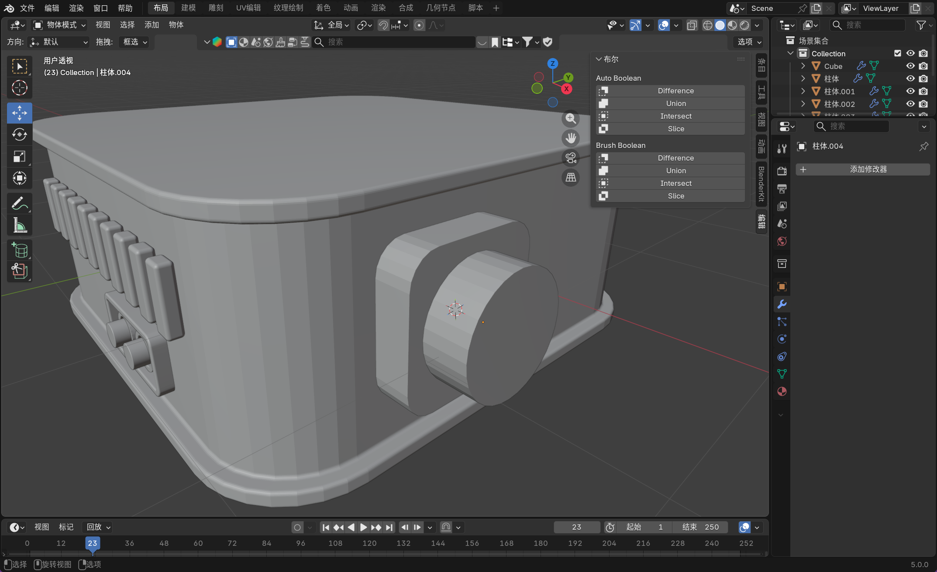The width and height of the screenshot is (937, 572).
Task: Switch to the 雕刻 workspace tab
Action: pos(216,8)
